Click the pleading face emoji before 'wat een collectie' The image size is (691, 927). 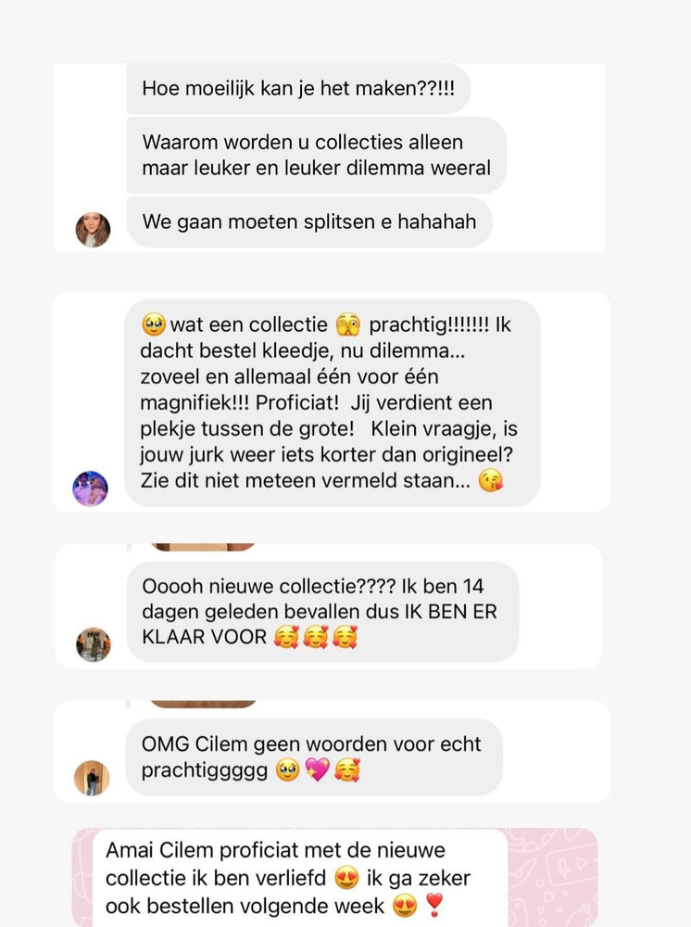[x=154, y=324]
